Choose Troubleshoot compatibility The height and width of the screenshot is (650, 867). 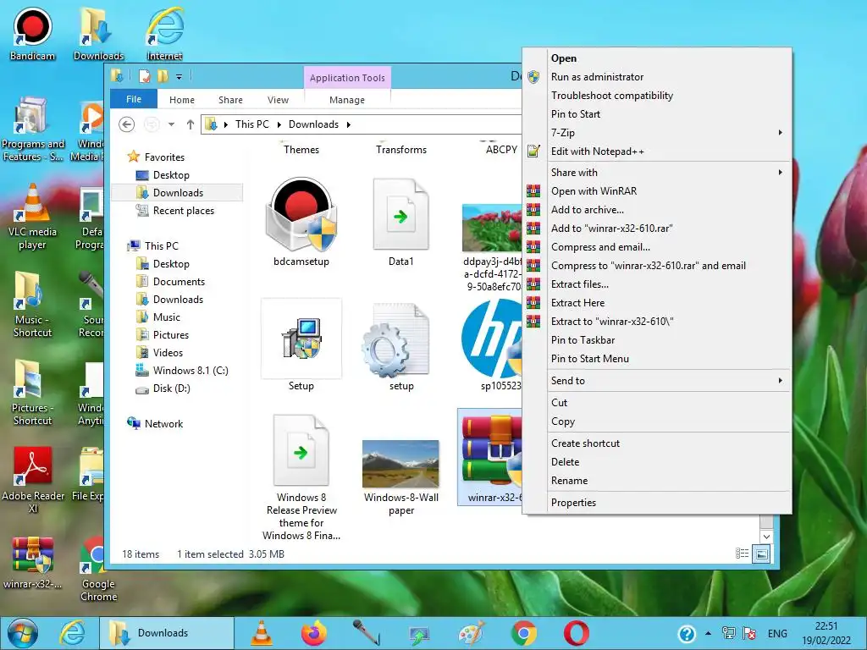click(x=657, y=96)
